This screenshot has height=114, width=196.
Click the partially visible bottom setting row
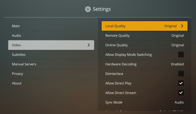click(144, 109)
